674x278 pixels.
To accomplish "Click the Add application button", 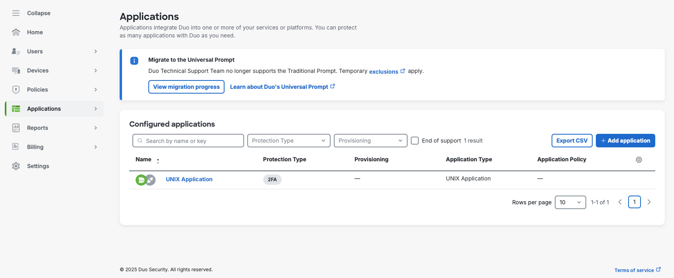I will 625,141.
